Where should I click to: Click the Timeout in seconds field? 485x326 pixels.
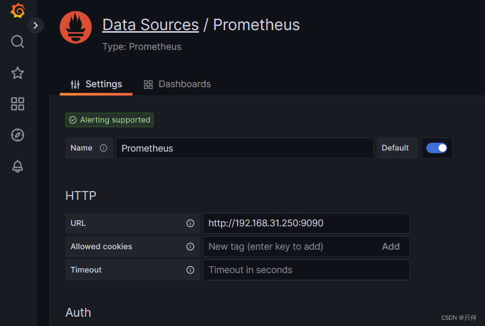[306, 270]
